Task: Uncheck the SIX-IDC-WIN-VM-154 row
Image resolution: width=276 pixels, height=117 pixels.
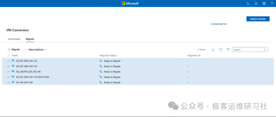Action: (x=8, y=66)
